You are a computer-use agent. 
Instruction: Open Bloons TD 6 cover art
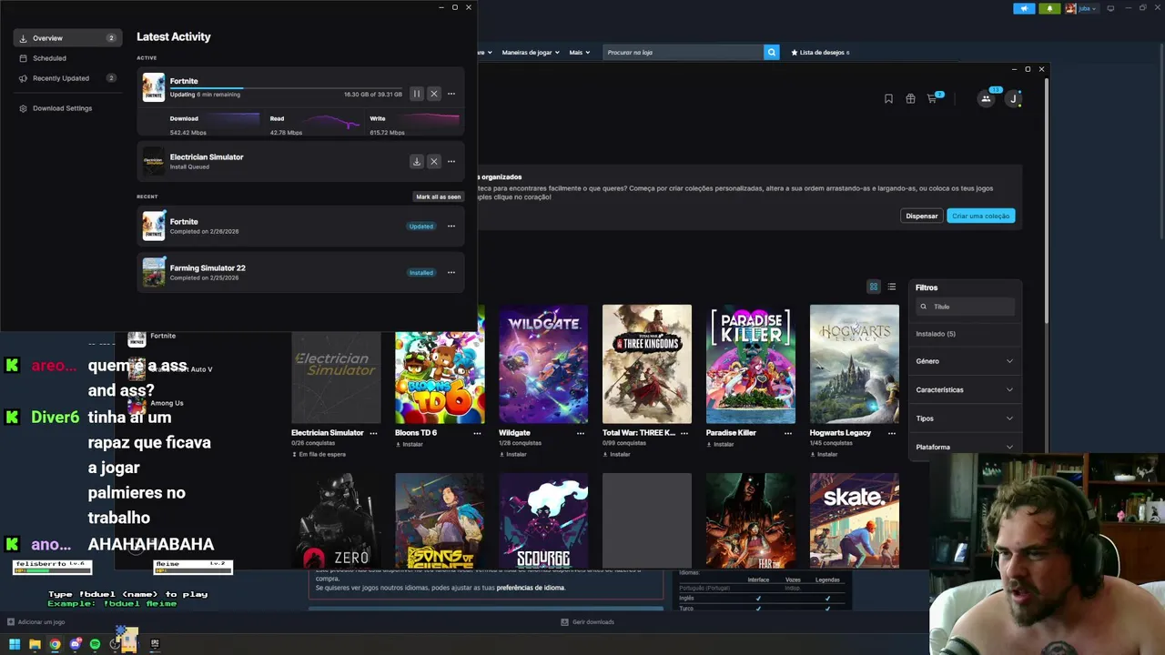tap(440, 364)
